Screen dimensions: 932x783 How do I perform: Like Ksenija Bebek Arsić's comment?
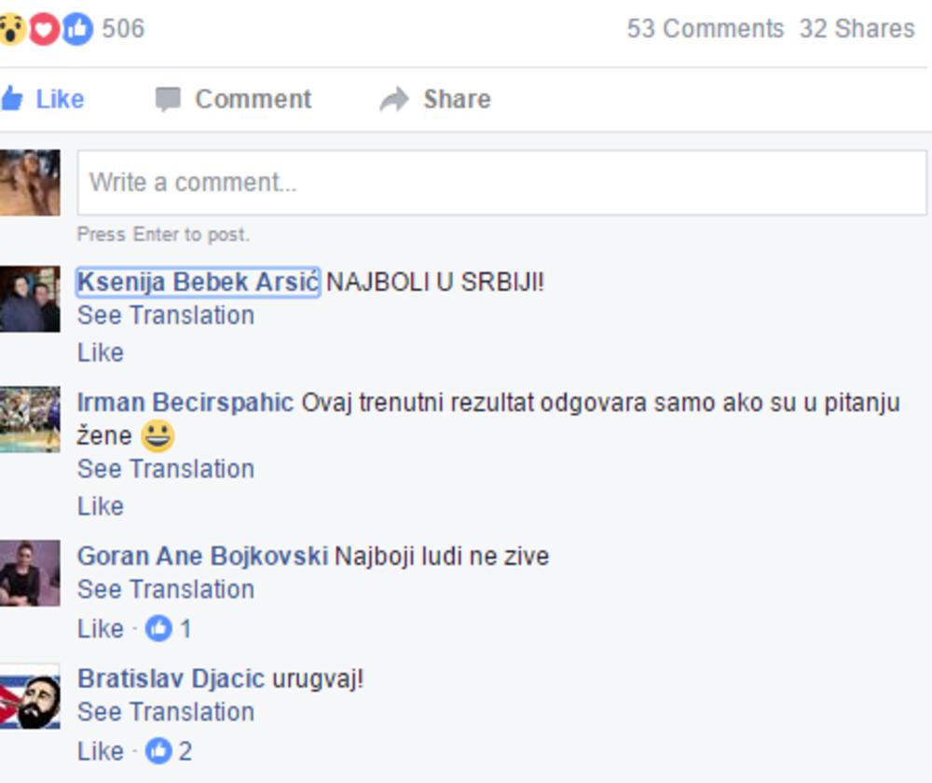click(x=101, y=352)
